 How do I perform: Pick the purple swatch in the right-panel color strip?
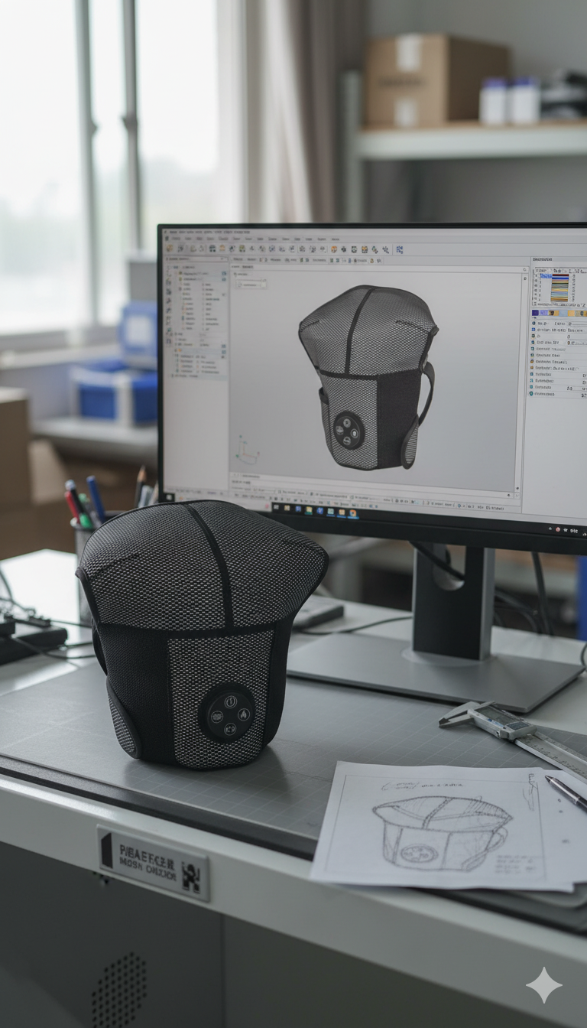pyautogui.click(x=536, y=313)
